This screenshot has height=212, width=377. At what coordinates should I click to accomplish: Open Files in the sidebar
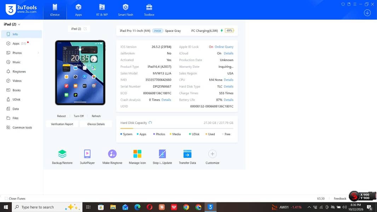(22, 118)
